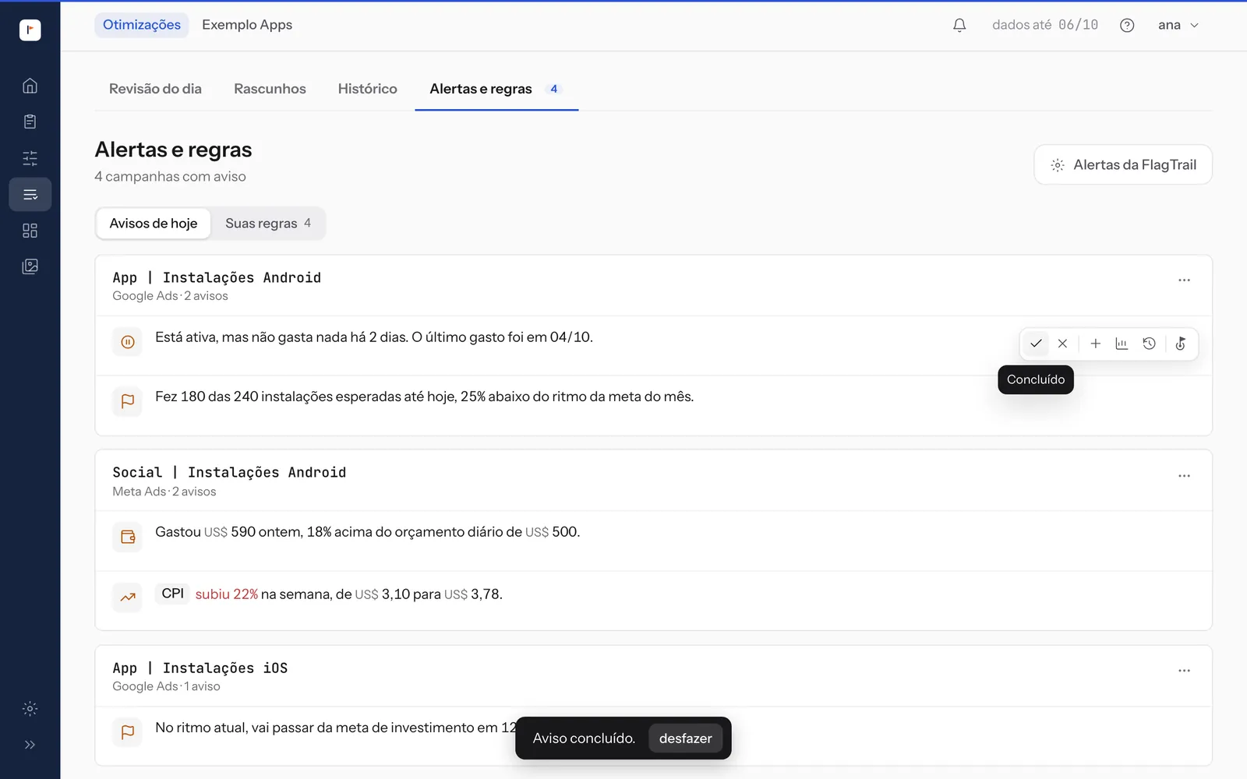The width and height of the screenshot is (1247, 779).
Task: Click the CPI badge
Action: click(172, 594)
